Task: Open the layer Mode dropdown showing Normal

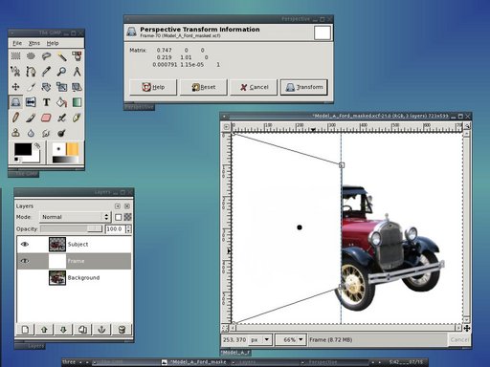Action: click(75, 217)
